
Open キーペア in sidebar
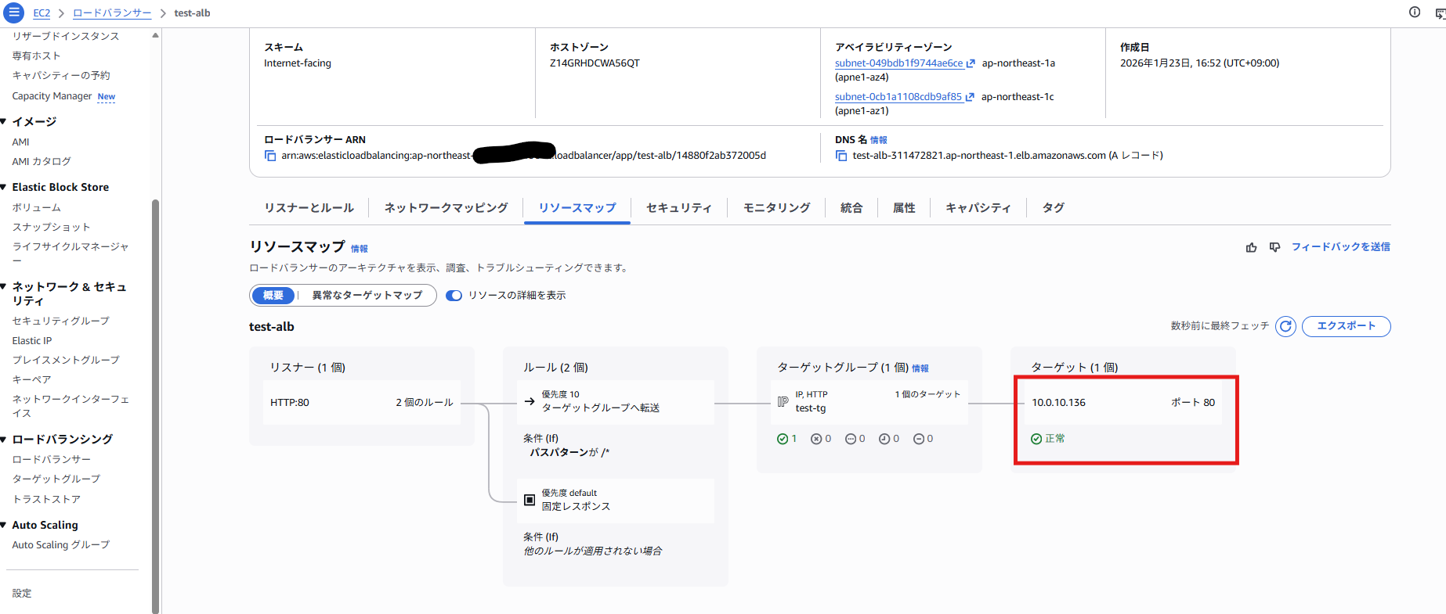pyautogui.click(x=31, y=380)
